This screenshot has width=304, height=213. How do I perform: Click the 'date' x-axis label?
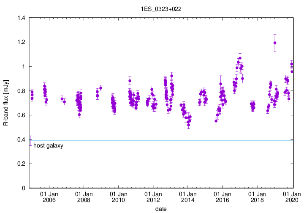coord(160,209)
